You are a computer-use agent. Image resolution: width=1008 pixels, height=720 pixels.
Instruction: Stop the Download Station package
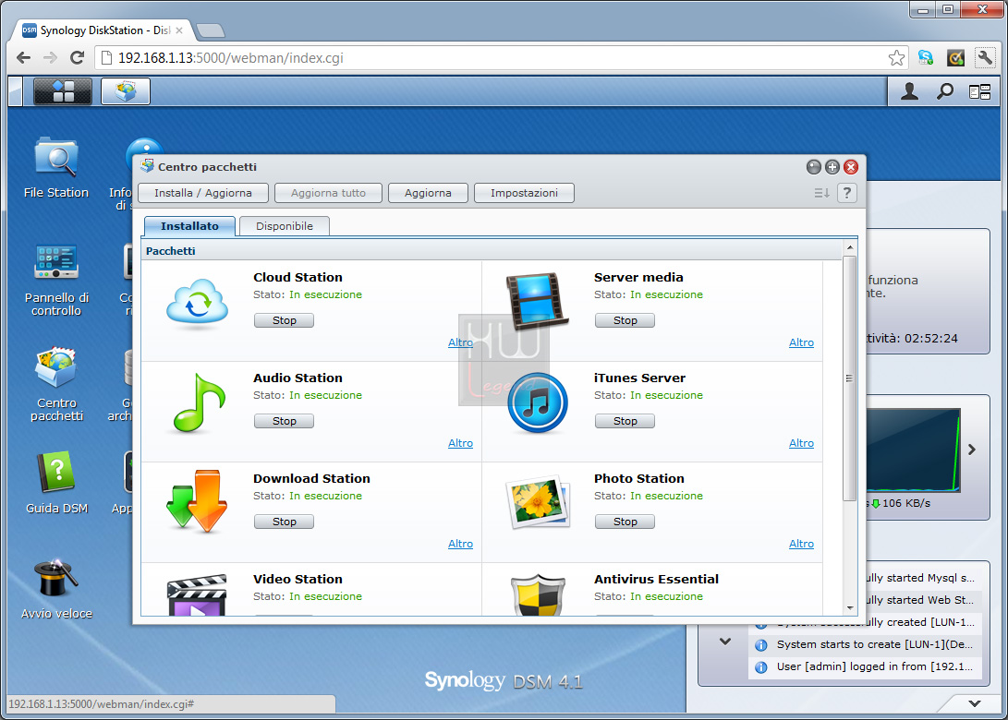pos(285,522)
